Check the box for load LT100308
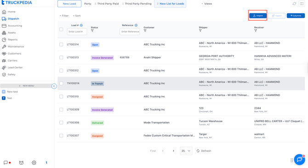Screen dimensions: 308x168 [61, 123]
